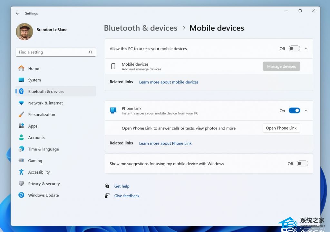The width and height of the screenshot is (330, 232).
Task: Click the Windows Update sync icon
Action: pos(21,195)
